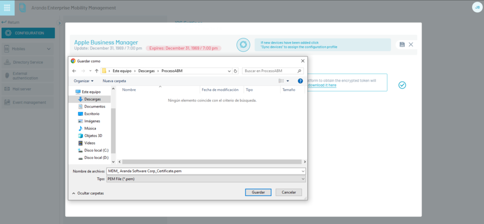This screenshot has width=484, height=224.
Task: Click 'Descargas' in the address path
Action: tap(146, 71)
